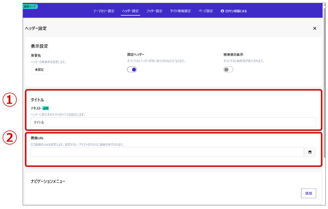
Task: Go to the サイト情報設定 tab
Action: coord(180,11)
